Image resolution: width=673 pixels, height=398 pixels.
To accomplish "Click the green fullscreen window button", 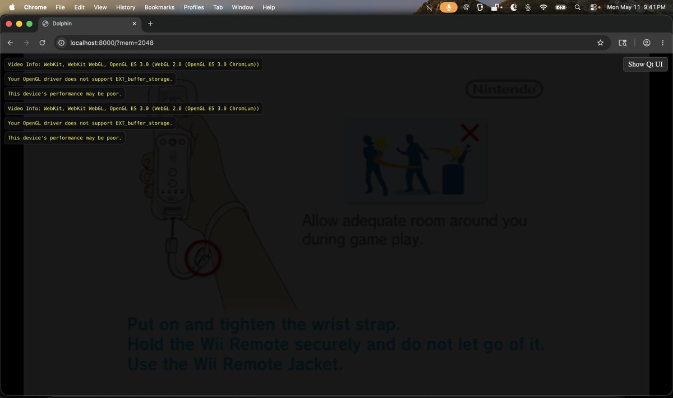I will tap(30, 24).
